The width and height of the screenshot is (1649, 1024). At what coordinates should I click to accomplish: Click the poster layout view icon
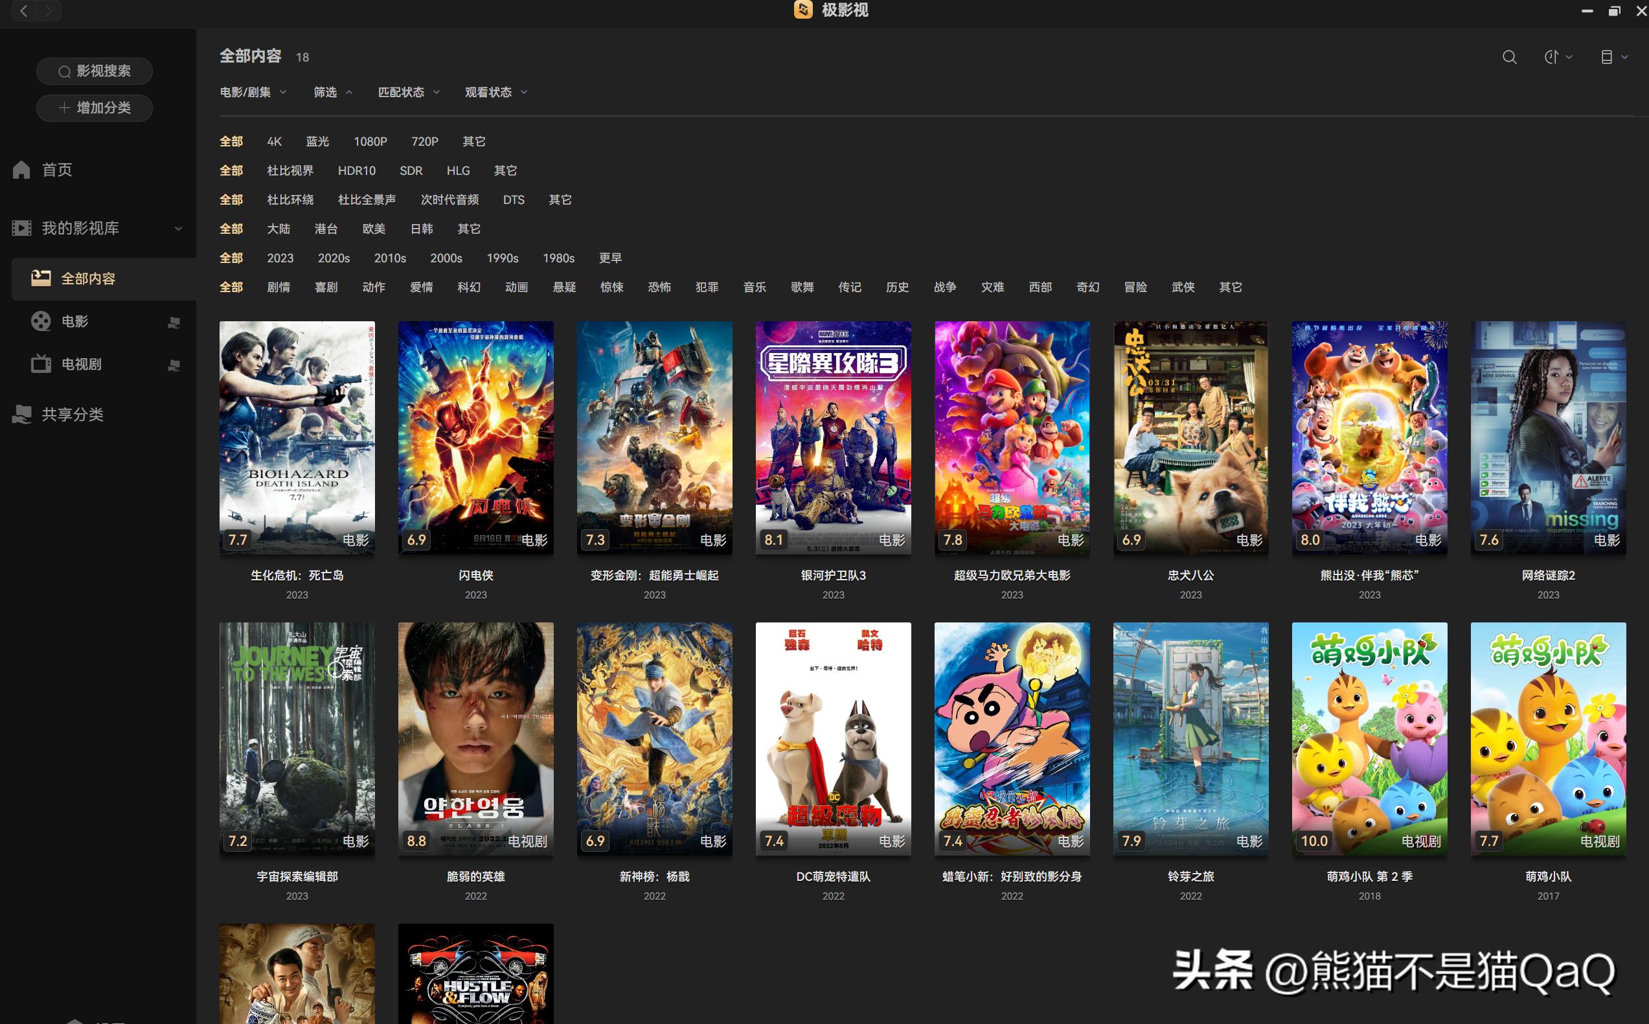click(1606, 58)
